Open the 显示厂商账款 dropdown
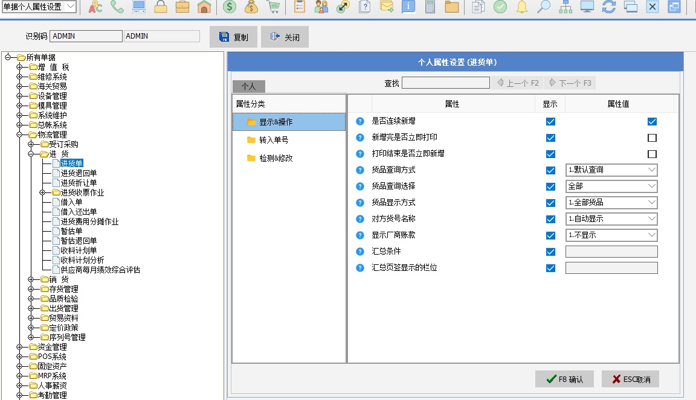The width and height of the screenshot is (696, 400). [611, 235]
